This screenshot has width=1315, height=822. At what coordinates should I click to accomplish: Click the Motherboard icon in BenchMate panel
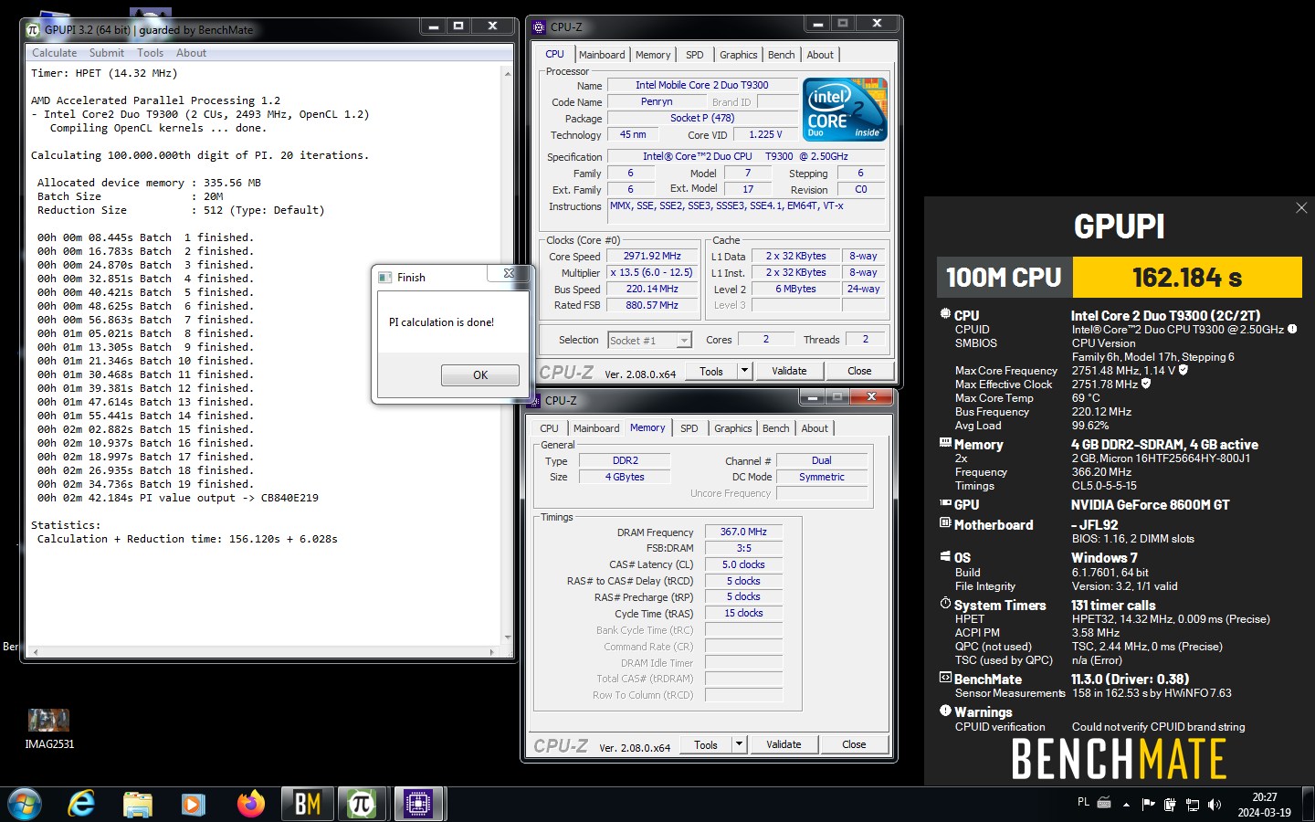(945, 522)
